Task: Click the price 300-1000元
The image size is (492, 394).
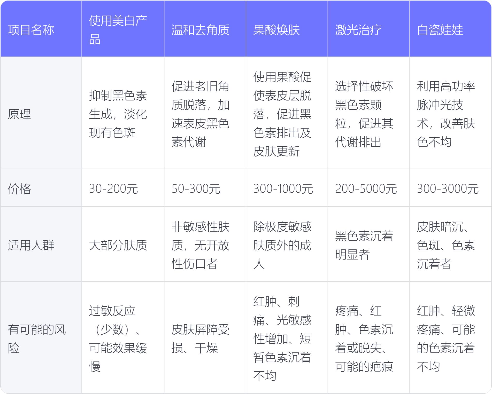Action: click(283, 188)
